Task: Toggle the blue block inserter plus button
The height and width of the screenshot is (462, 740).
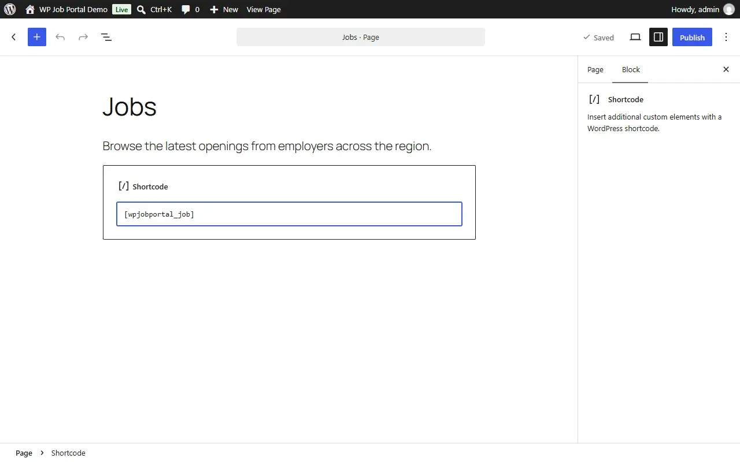Action: pyautogui.click(x=37, y=37)
